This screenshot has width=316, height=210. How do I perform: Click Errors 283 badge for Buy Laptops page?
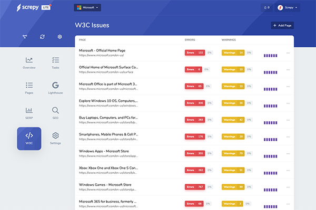195,120
